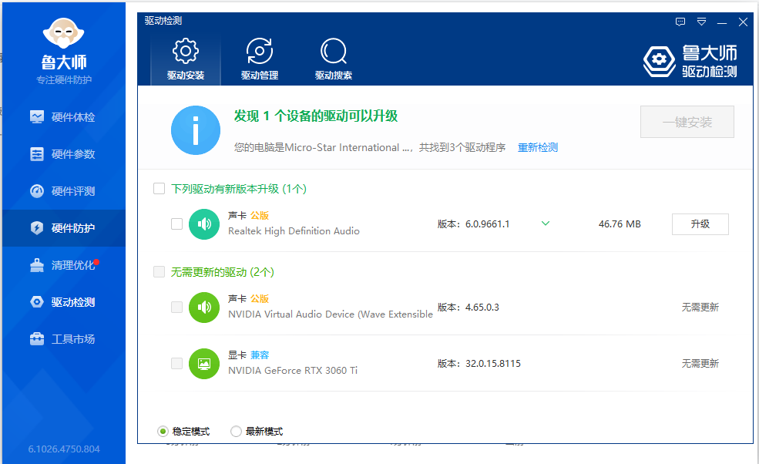Open the 驱动安装 tab gear icon

coord(186,51)
